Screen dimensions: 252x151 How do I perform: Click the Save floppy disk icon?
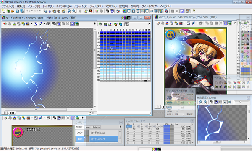pos(17,11)
